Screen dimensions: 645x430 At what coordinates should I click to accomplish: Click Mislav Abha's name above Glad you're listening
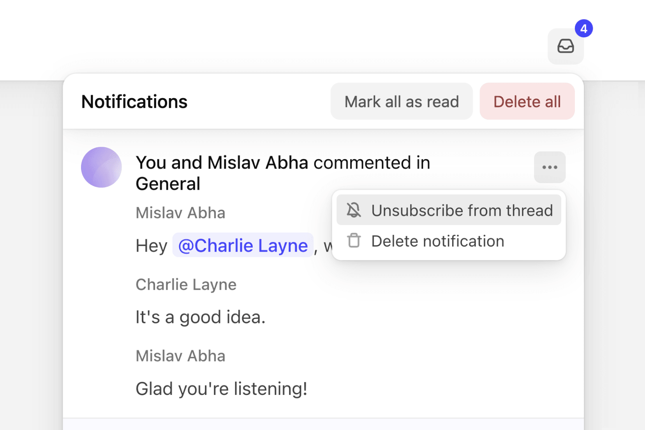pos(180,355)
